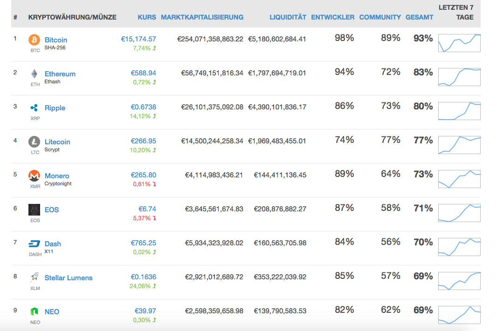
Task: Select Stellar Lumens liquidity €353,222,039.92
Action: (280, 277)
